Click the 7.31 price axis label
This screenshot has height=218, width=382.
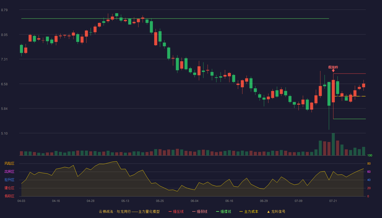click(x=4, y=59)
